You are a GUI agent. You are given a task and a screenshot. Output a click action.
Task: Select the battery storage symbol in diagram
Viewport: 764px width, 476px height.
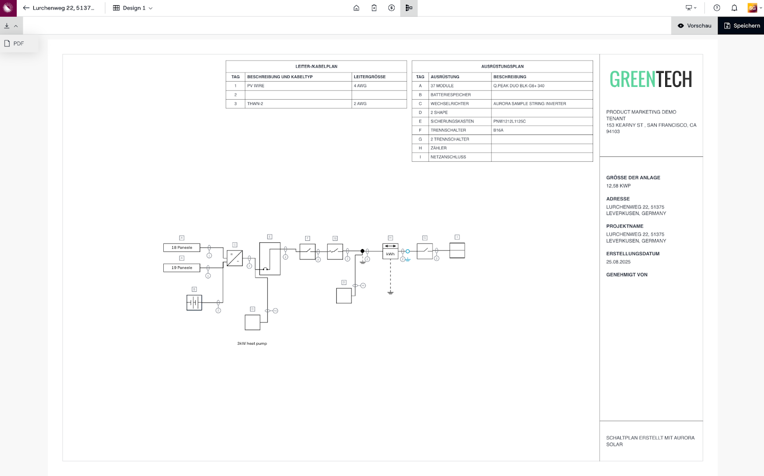pos(194,302)
